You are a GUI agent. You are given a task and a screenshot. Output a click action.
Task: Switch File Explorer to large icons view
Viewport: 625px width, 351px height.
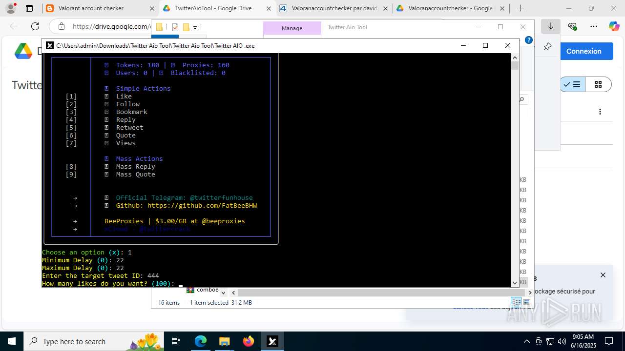[x=527, y=302]
